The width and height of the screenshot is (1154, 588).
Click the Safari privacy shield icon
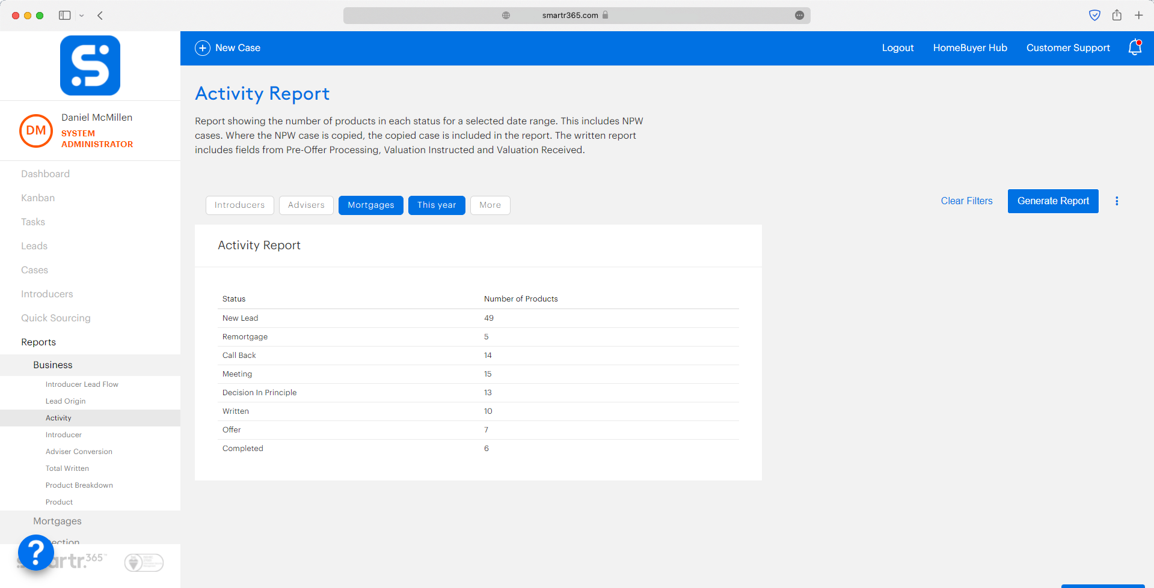[x=1094, y=16]
